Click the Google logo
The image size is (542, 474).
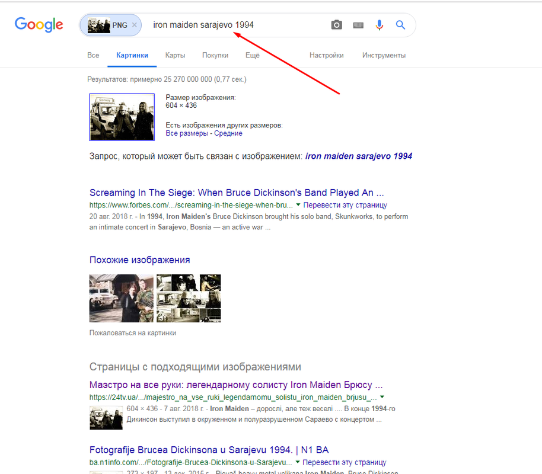39,25
